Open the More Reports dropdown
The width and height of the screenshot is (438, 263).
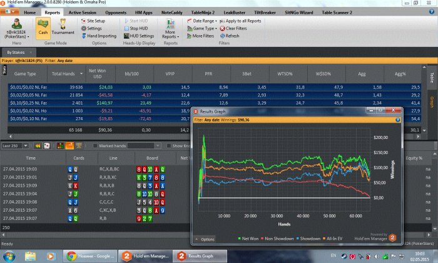tap(170, 29)
